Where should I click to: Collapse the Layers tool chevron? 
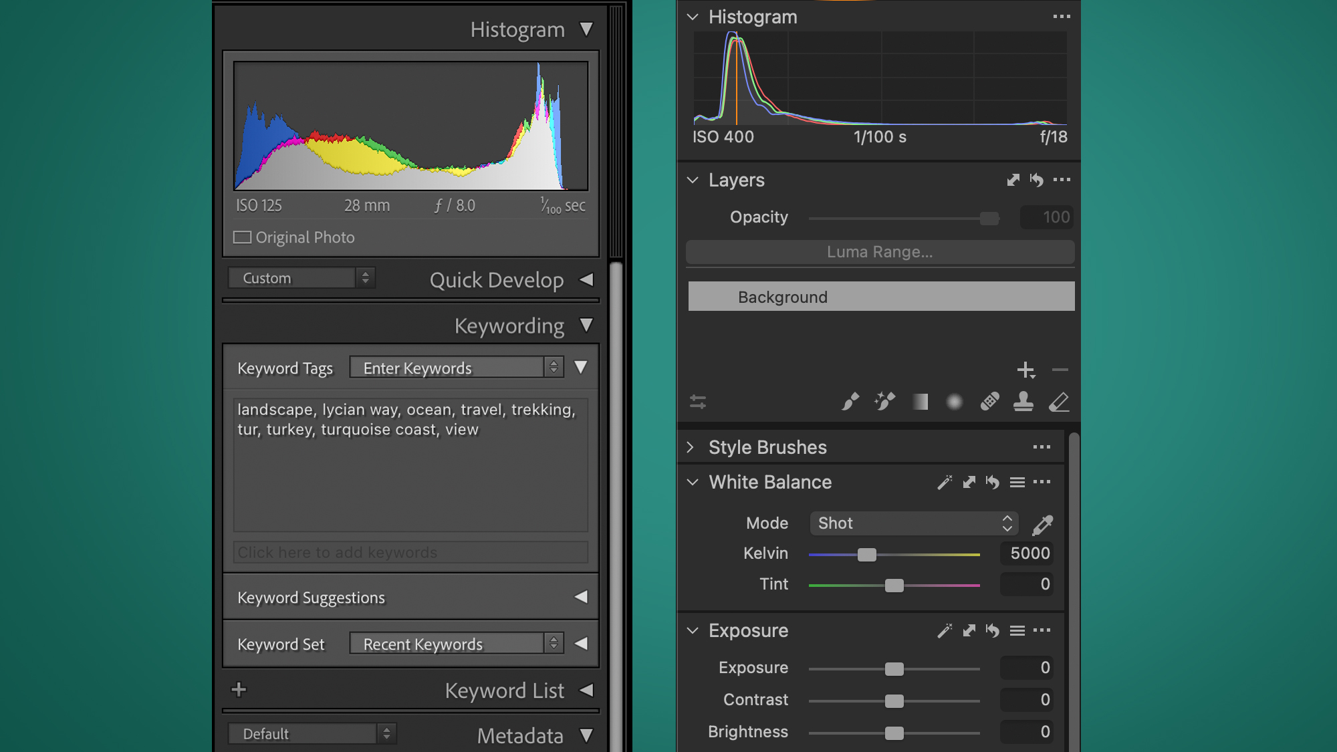point(693,180)
